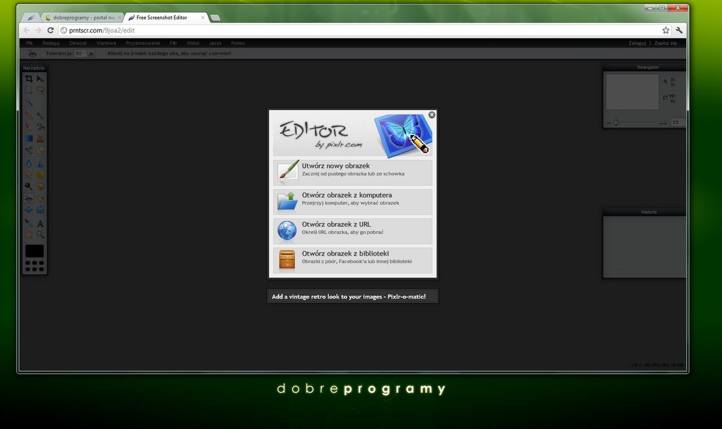Select the Magic Wand tool
Screen dimensions: 722x429
click(29, 102)
